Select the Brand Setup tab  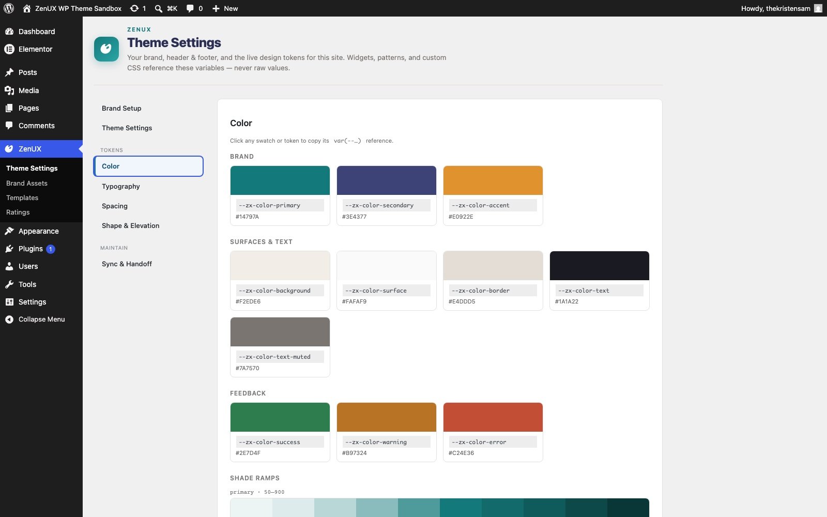click(148, 108)
